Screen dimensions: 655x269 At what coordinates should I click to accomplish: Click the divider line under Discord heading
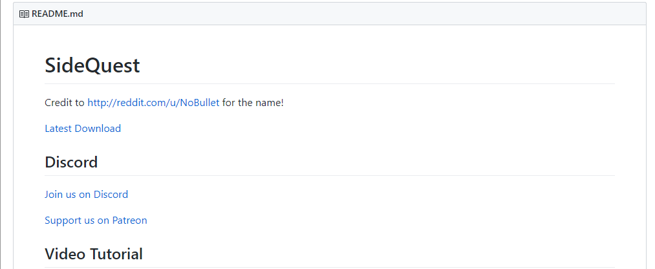pyautogui.click(x=330, y=175)
